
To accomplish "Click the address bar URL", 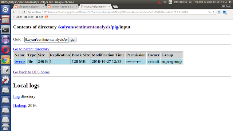I will 110,12.
